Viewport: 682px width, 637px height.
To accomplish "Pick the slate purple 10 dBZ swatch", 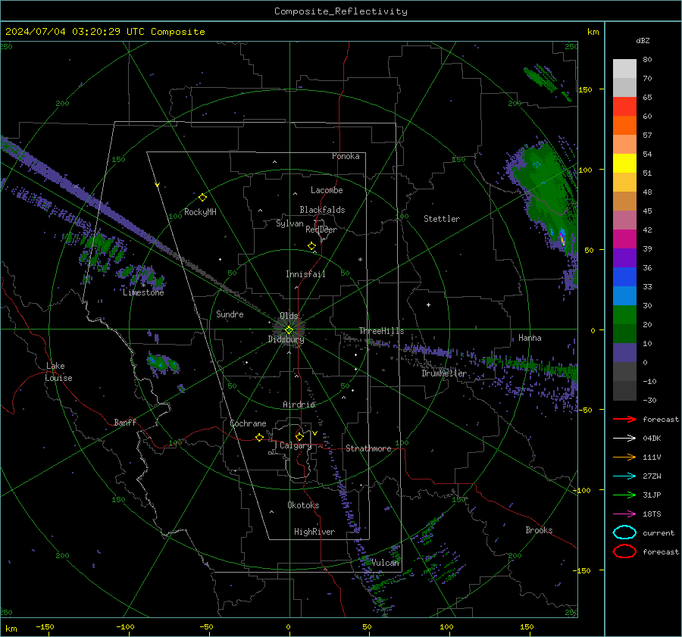I will [x=624, y=353].
